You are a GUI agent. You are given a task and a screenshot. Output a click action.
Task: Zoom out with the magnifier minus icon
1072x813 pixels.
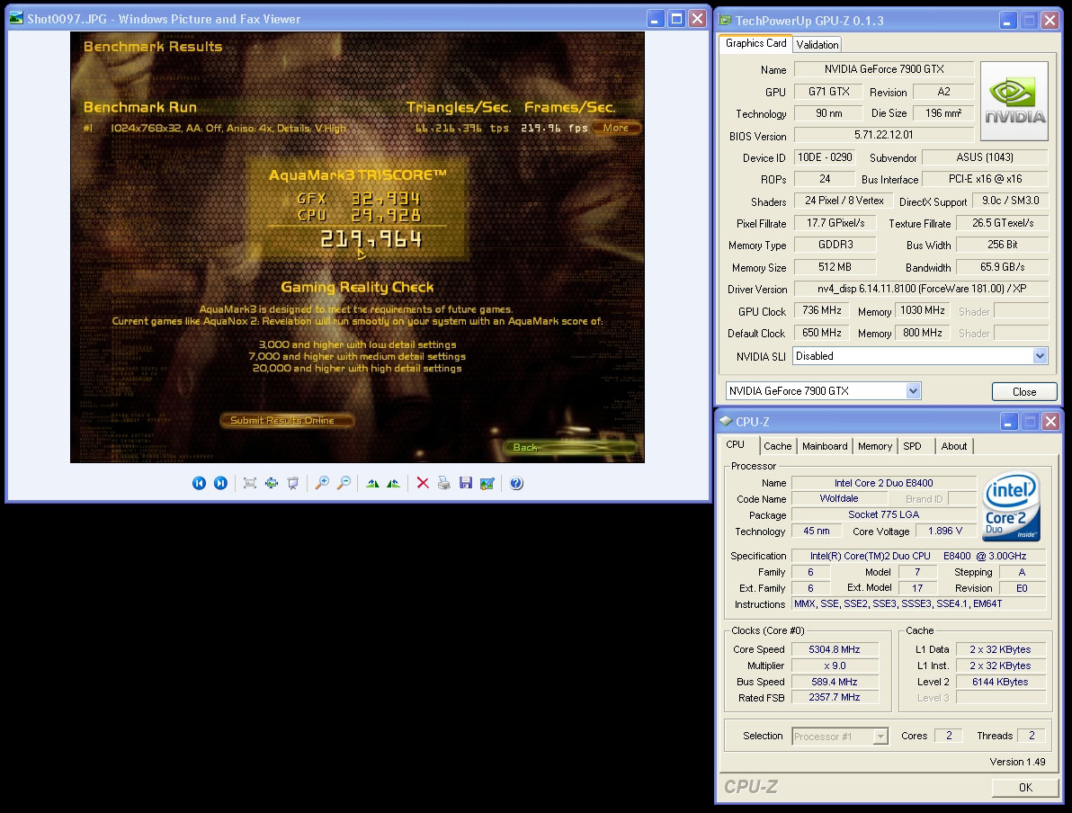[x=344, y=484]
